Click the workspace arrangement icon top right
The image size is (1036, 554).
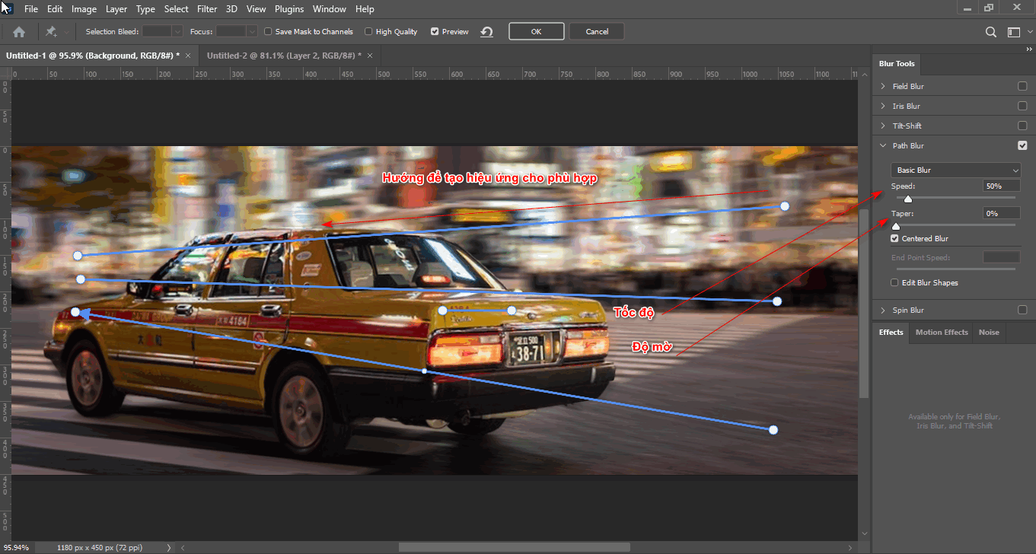(x=1015, y=31)
